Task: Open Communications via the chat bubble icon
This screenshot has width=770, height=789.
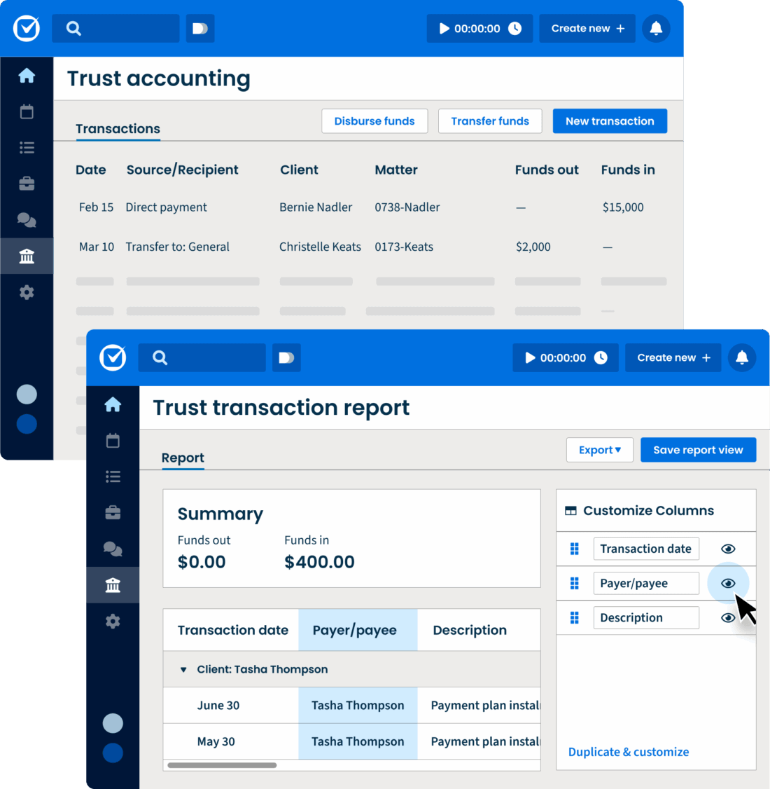Action: [x=113, y=549]
